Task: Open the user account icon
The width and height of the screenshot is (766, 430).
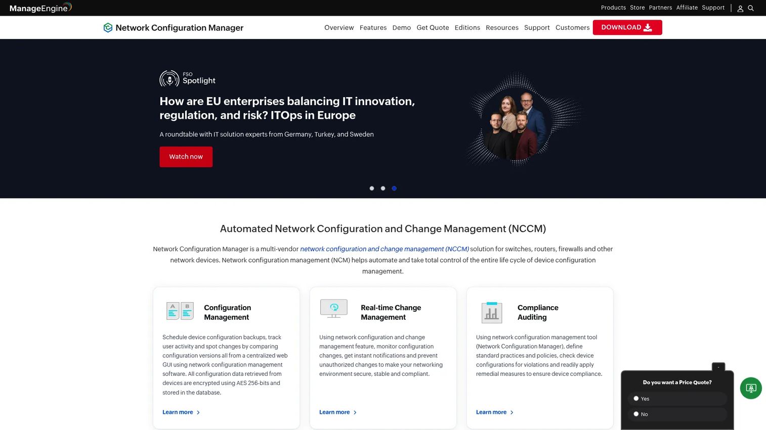Action: (x=740, y=8)
